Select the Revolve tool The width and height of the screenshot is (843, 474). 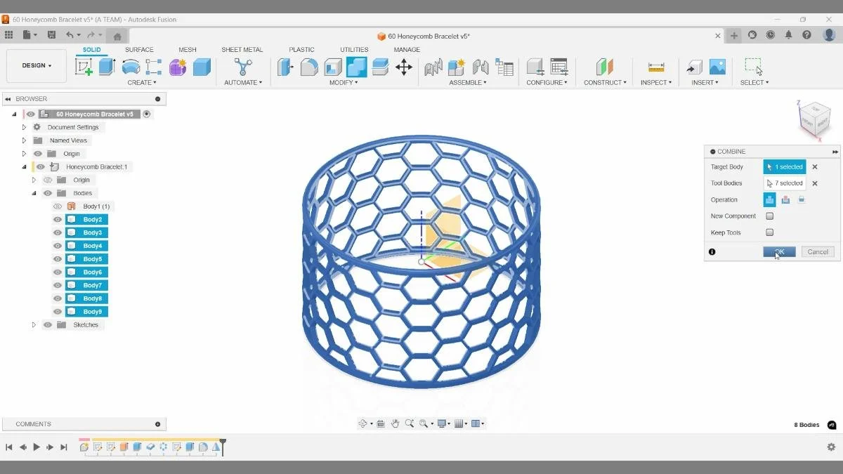[131, 67]
